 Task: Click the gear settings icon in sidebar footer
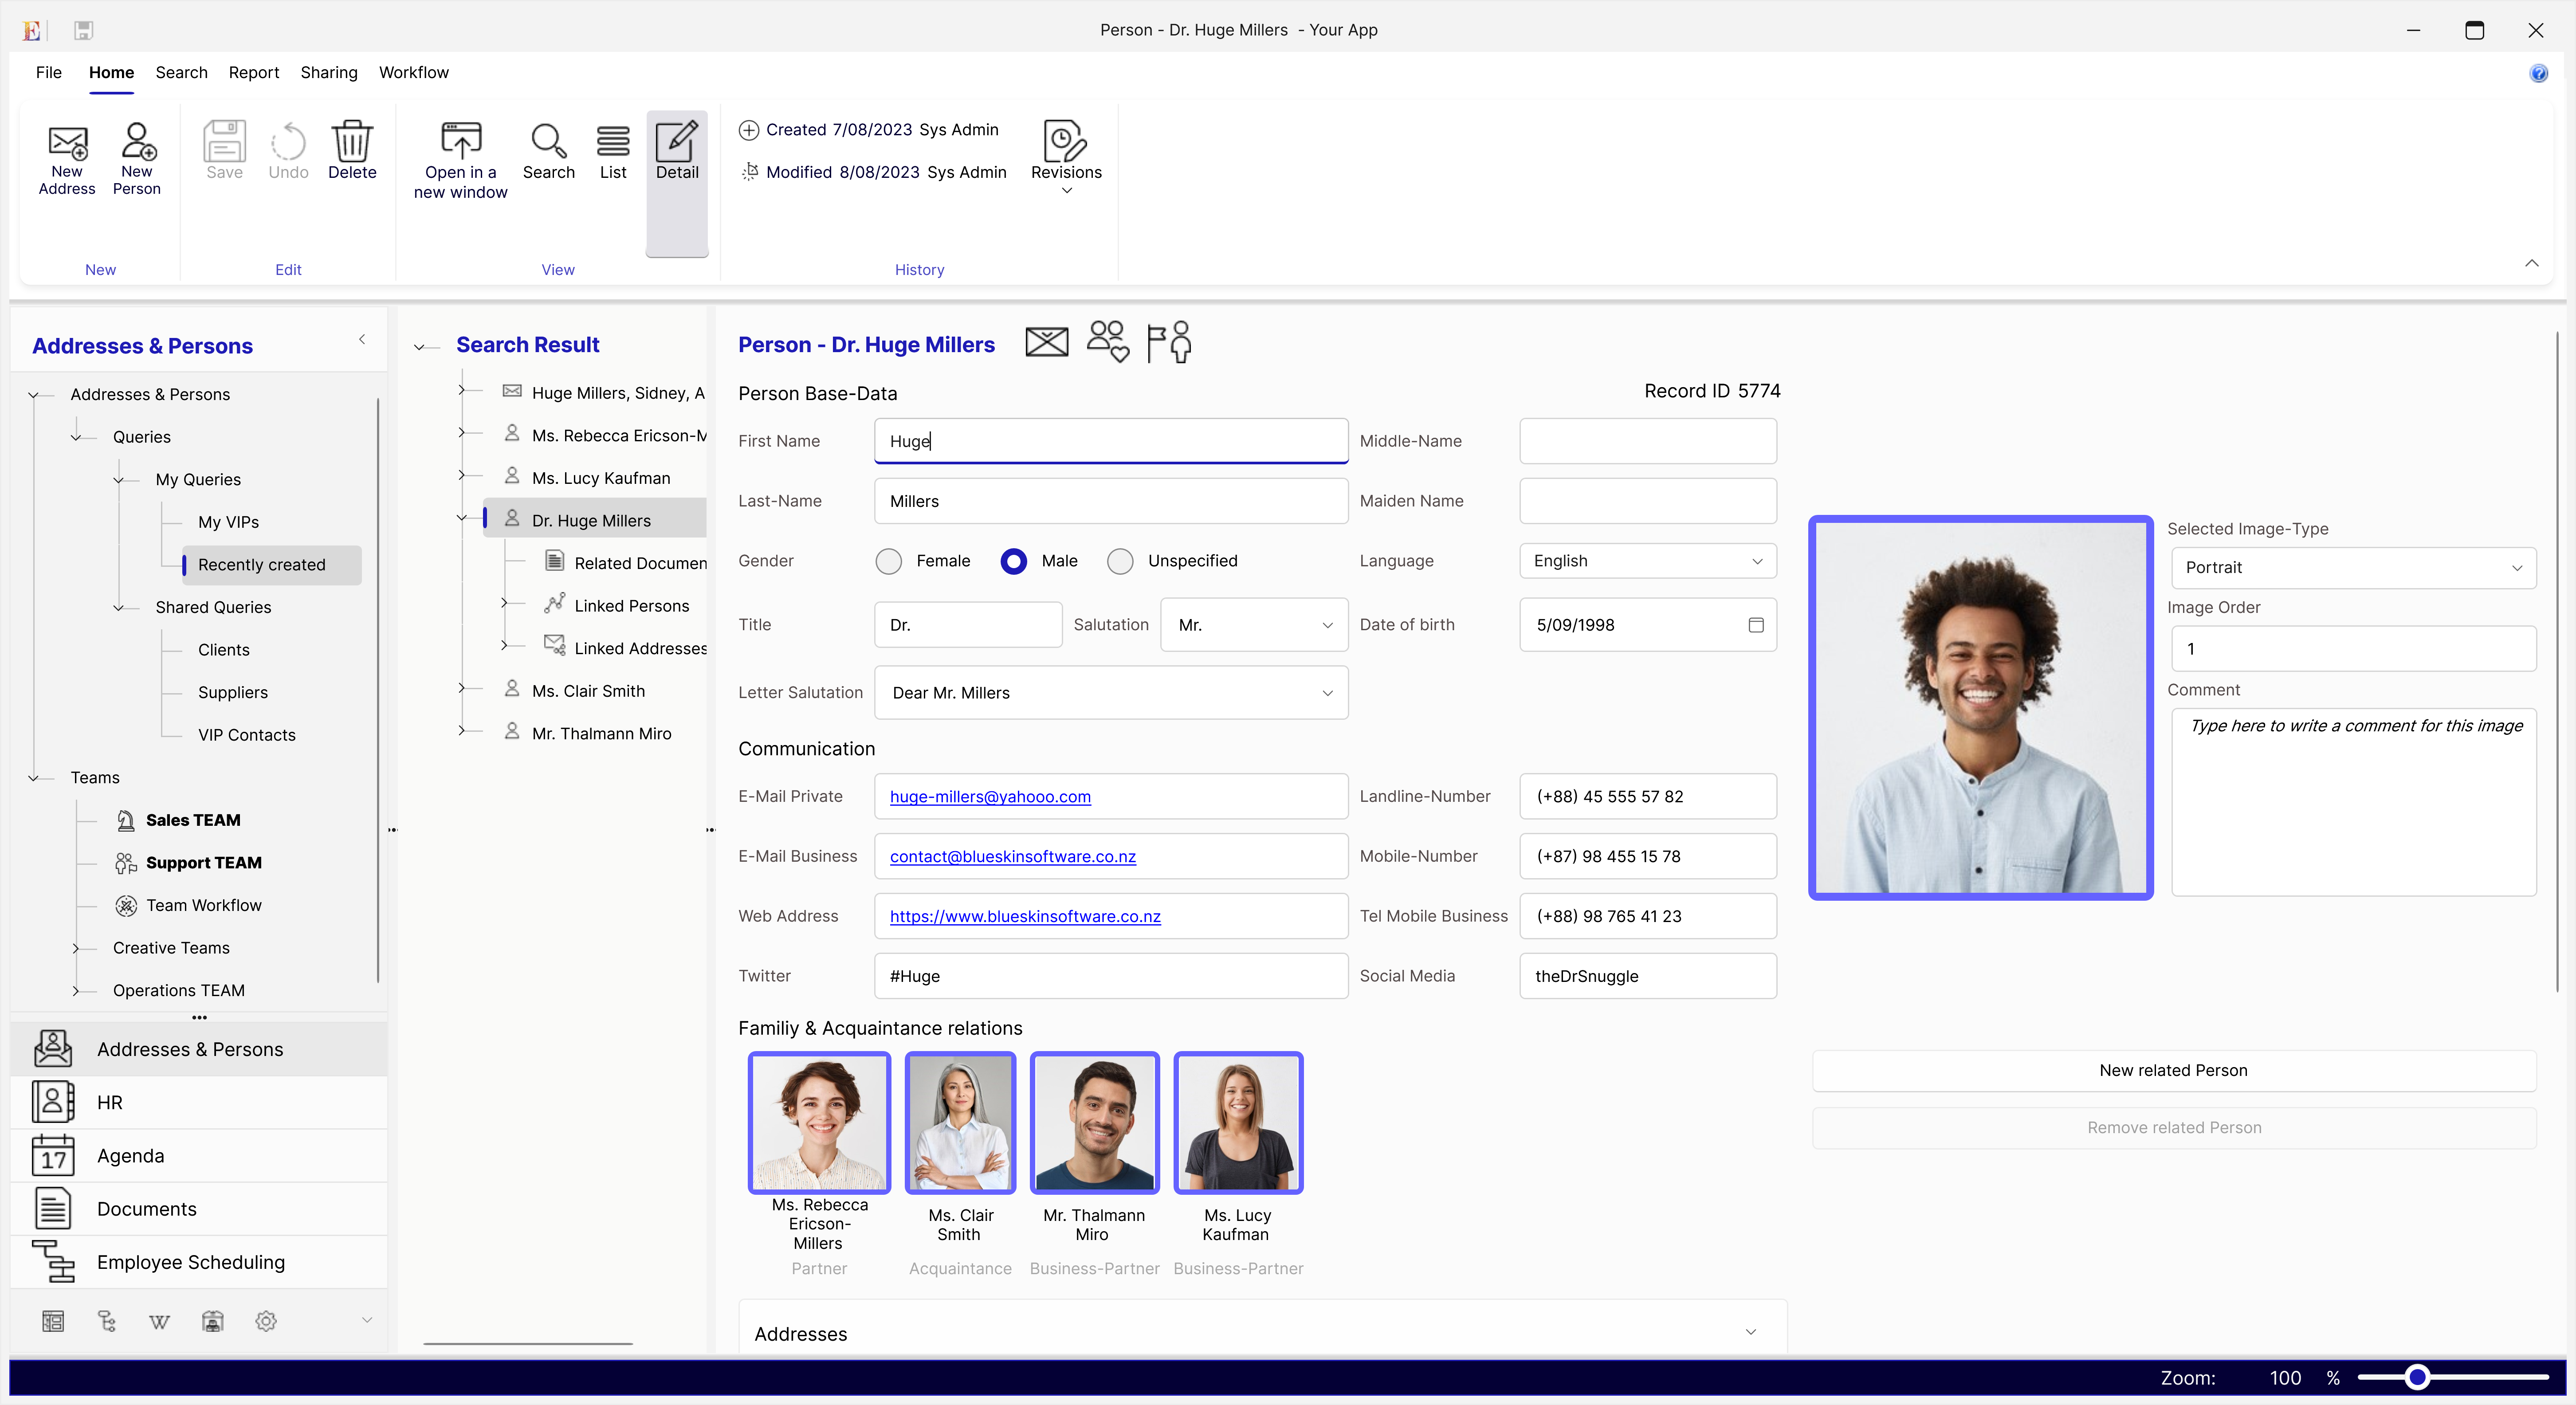[266, 1321]
